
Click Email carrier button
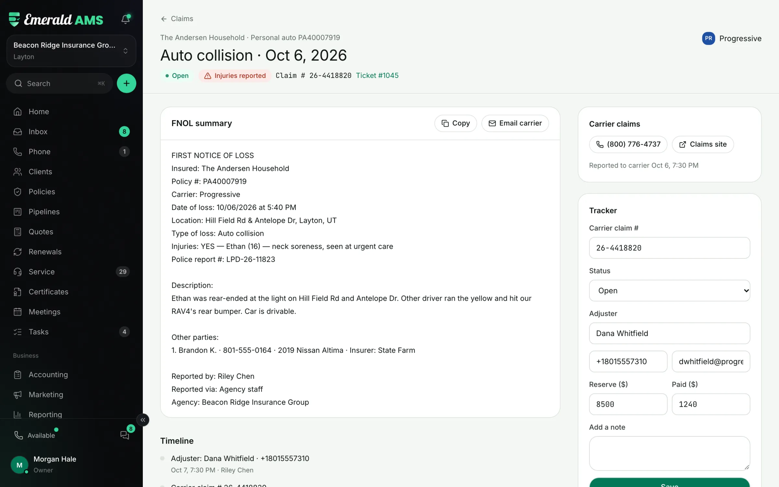[x=515, y=123]
